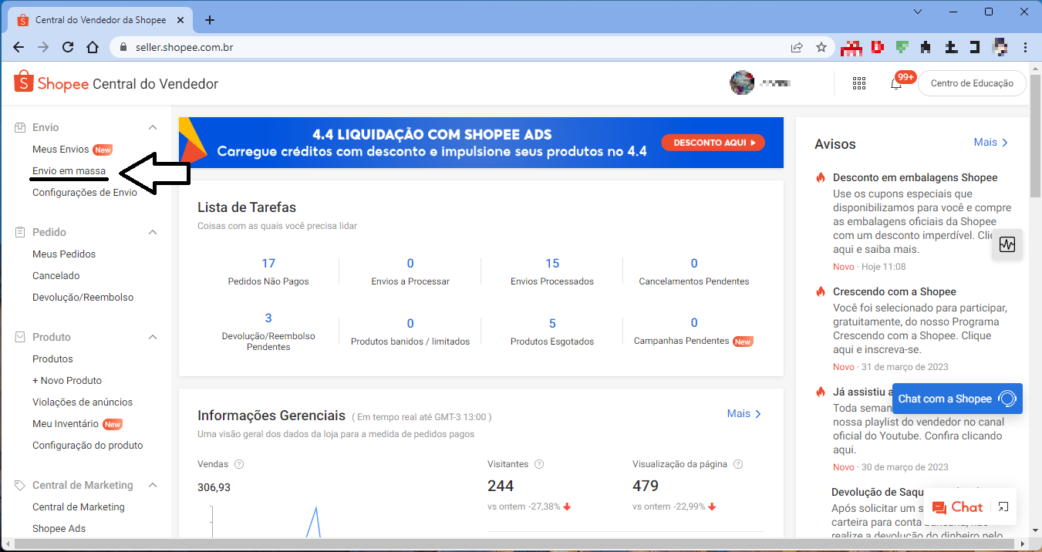Click 0 Cancelamentos Pendentes

click(x=694, y=271)
